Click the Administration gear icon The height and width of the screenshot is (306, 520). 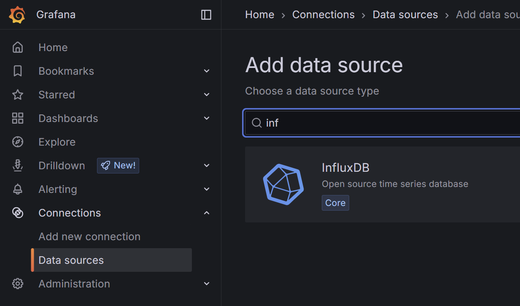[x=18, y=284]
